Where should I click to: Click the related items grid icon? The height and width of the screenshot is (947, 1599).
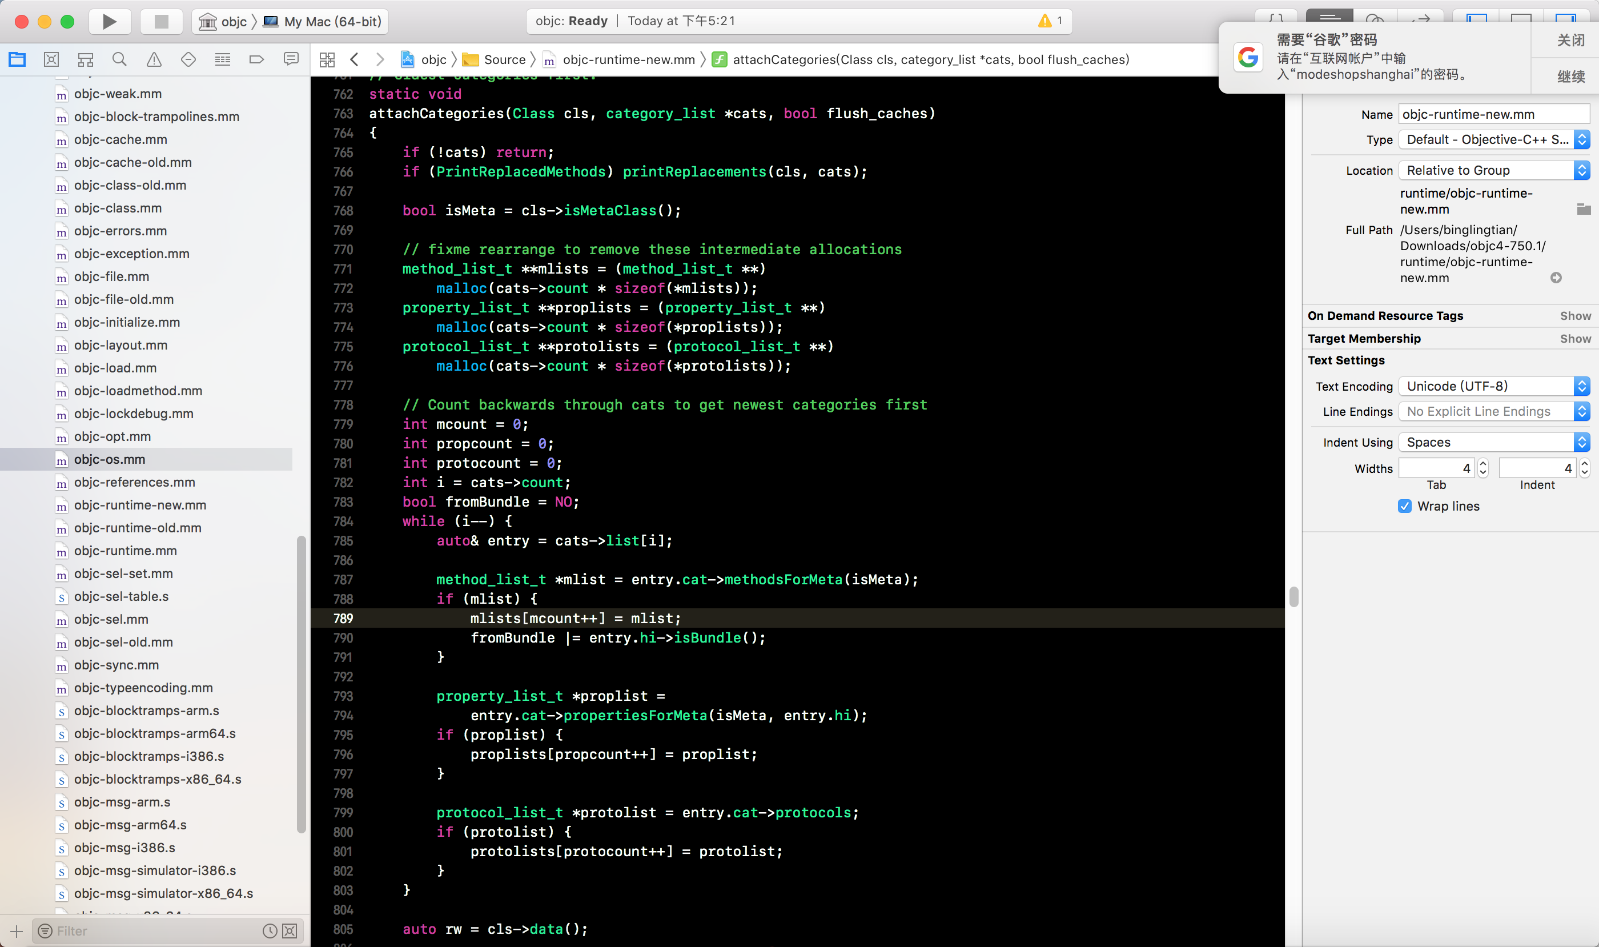[x=327, y=59]
